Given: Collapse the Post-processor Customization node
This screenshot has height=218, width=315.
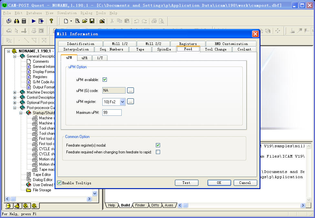Looking at the screenshot, I should tap(15, 108).
